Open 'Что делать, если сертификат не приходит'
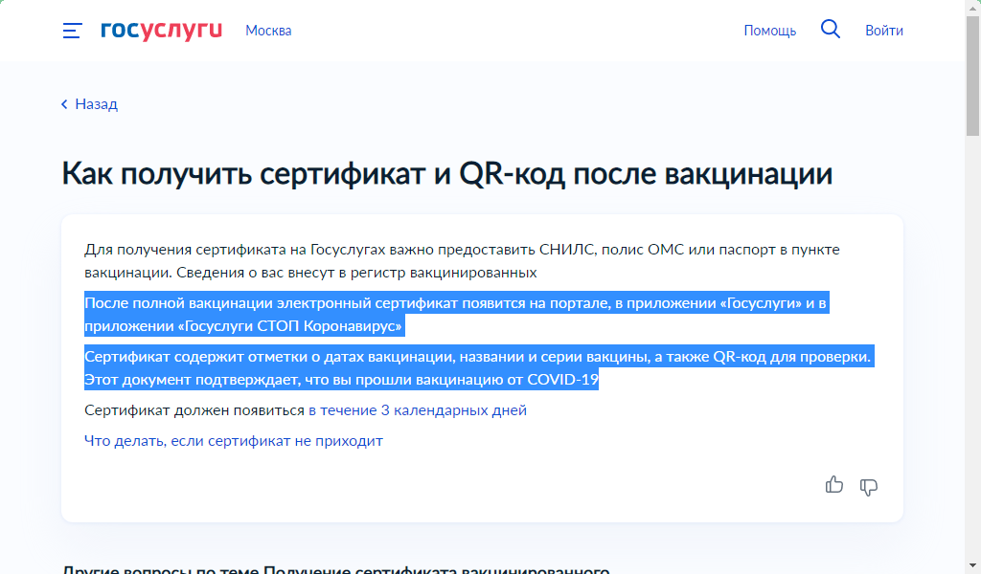 (234, 441)
